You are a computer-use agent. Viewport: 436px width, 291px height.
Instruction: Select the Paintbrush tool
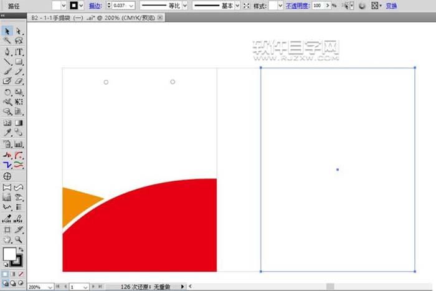(7, 71)
